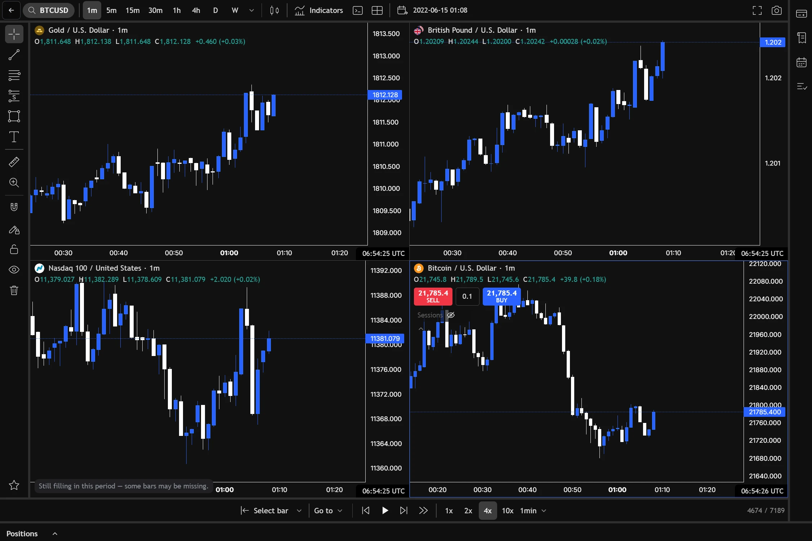
Task: Take a chart snapshot with camera
Action: pos(777,10)
